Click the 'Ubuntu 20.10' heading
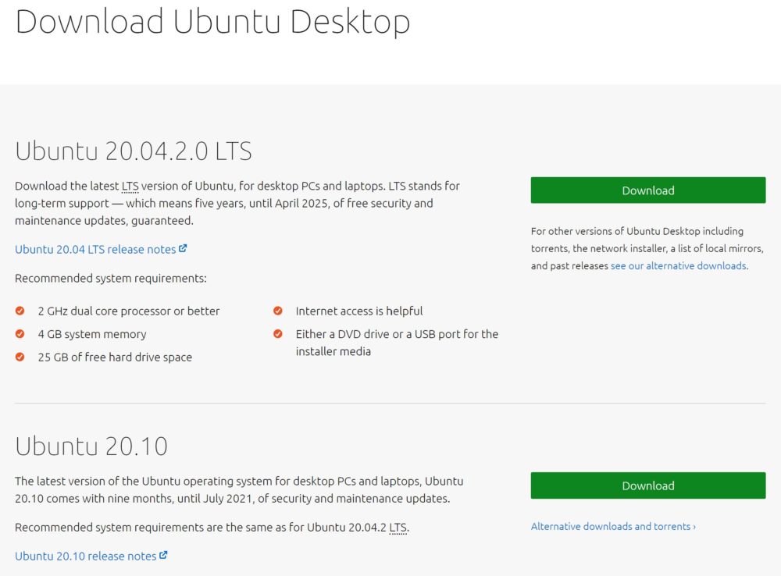This screenshot has width=781, height=576. [91, 446]
